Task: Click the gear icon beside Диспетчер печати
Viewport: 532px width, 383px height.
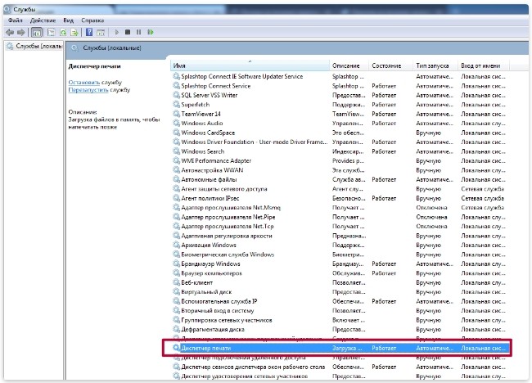Action: coord(177,348)
